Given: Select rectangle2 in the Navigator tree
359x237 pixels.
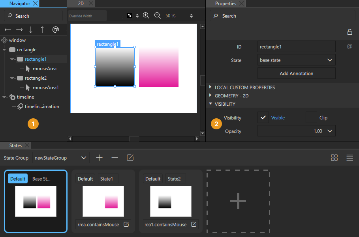Looking at the screenshot, I should [x=36, y=78].
